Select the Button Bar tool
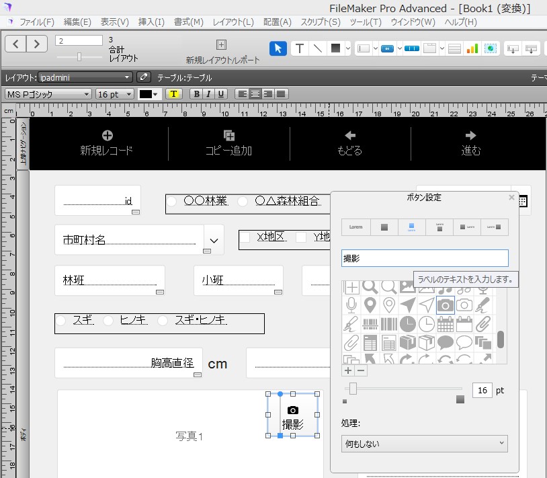 tap(412, 48)
